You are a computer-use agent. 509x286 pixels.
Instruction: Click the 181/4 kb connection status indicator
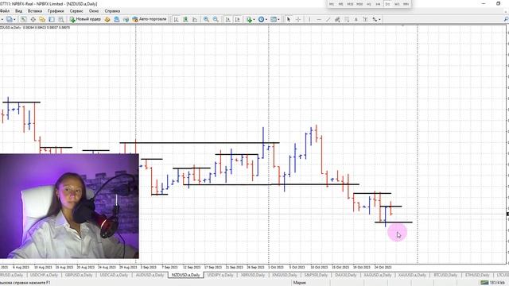(493, 283)
